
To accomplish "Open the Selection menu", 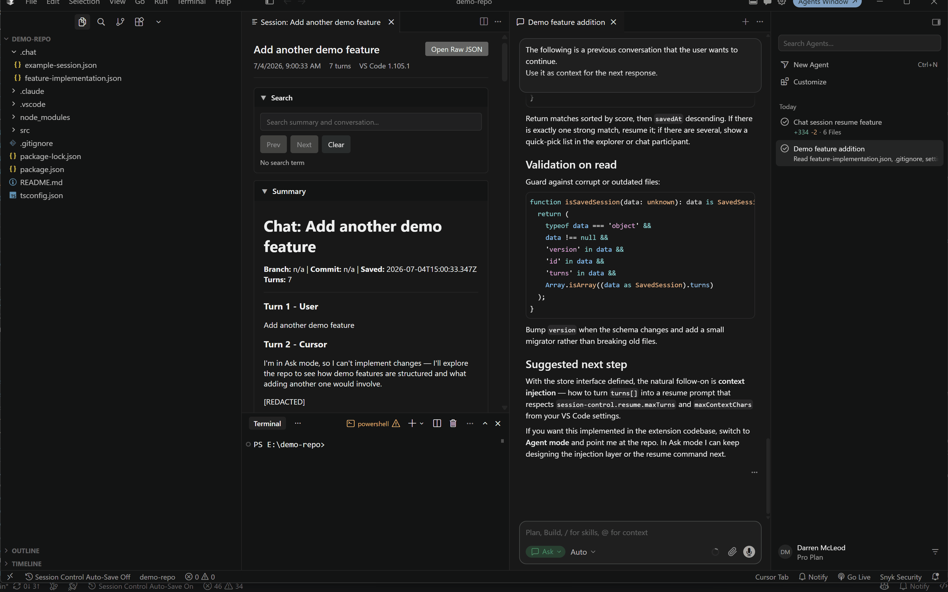I will (x=84, y=2).
